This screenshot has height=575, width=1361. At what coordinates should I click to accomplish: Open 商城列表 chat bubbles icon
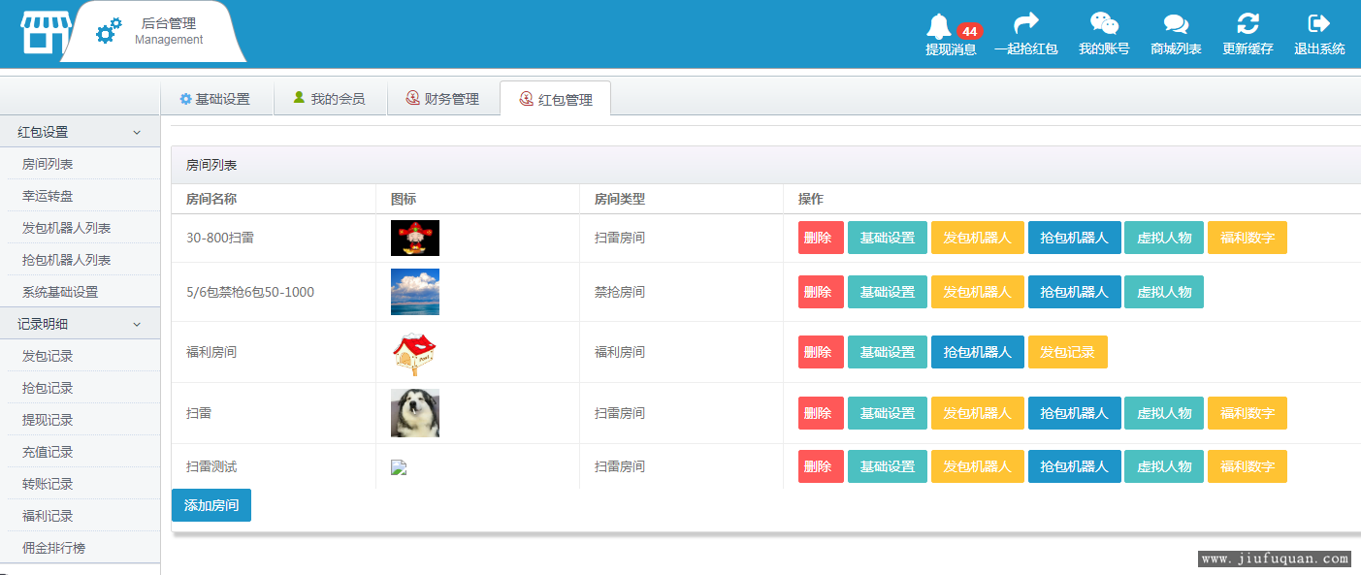(1176, 24)
